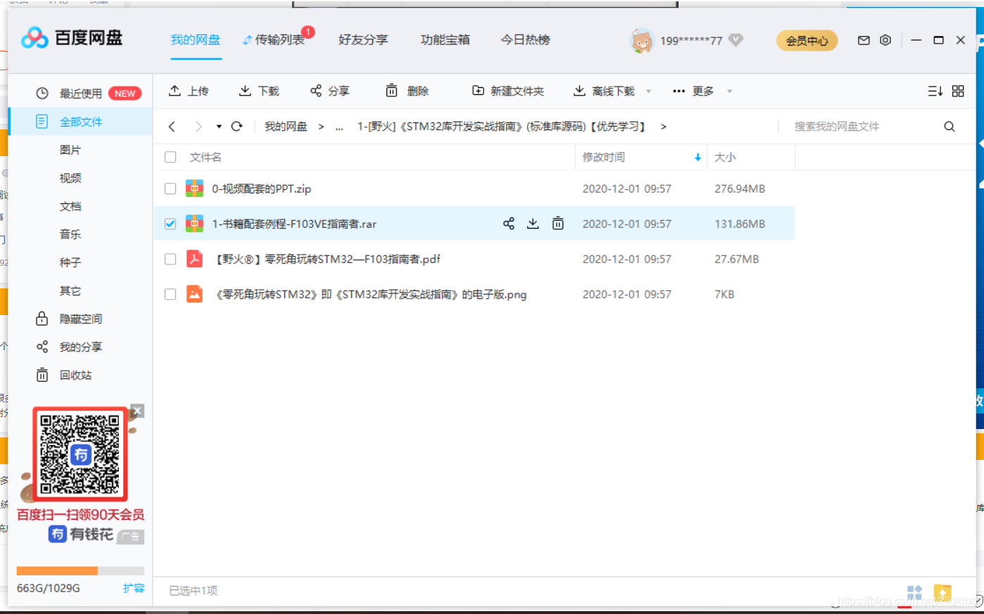Share the selected rar row via icon
Screen dimensions: 984x614
(x=509, y=224)
